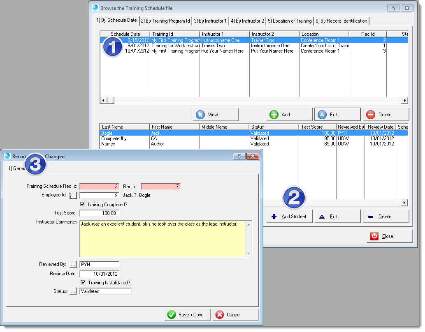Click Save +Close with green checkmark
The height and width of the screenshot is (332, 425).
click(188, 315)
